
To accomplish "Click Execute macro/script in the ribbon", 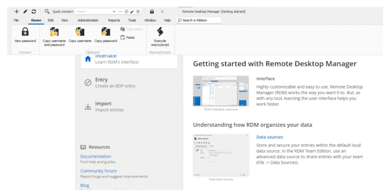I will 160,36.
